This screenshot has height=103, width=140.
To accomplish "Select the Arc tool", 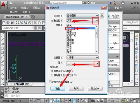I will (3, 57).
